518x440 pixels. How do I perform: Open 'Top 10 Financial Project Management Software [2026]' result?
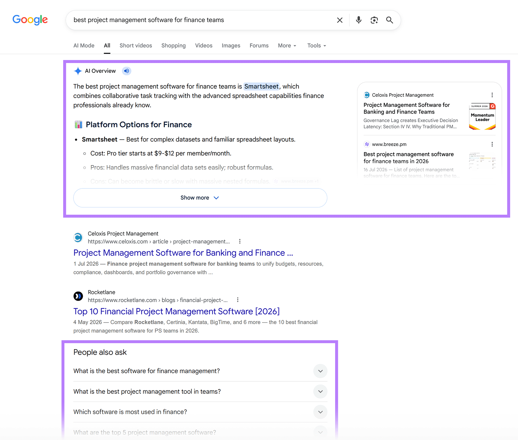[x=176, y=311]
